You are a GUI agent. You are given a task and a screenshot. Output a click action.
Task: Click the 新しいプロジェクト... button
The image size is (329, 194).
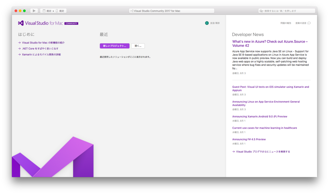click(x=115, y=46)
